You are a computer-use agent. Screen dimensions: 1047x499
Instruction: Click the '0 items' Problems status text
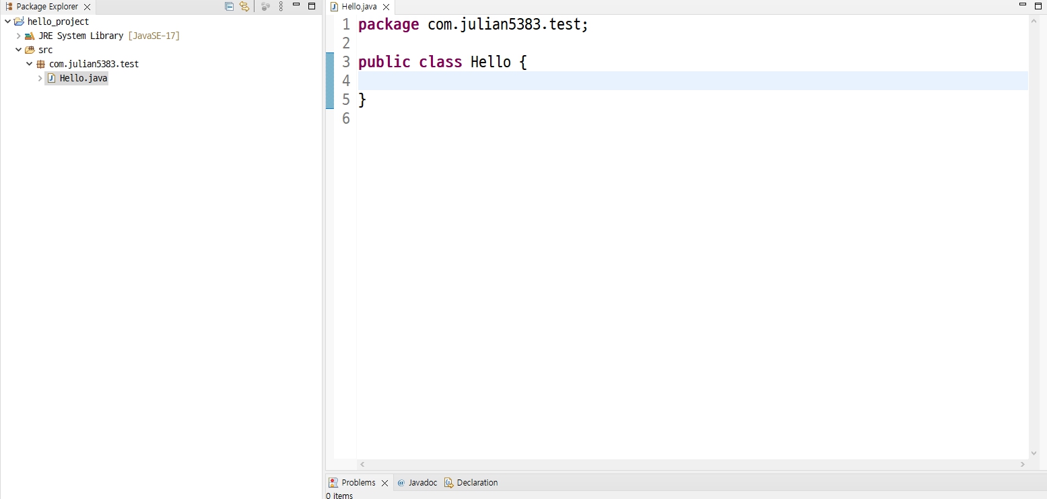339,496
